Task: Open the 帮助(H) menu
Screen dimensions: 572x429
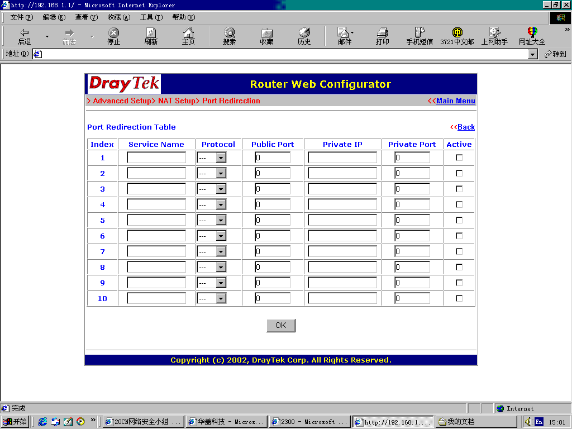Action: pos(184,17)
